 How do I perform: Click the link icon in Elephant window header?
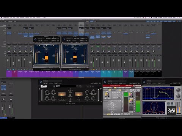(139, 83)
